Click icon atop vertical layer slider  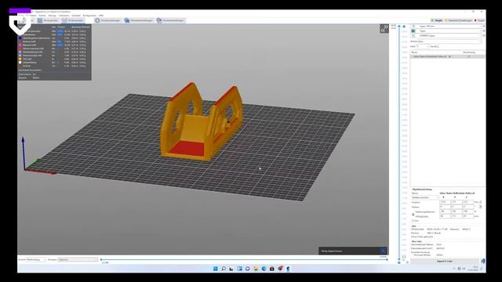tap(404, 27)
